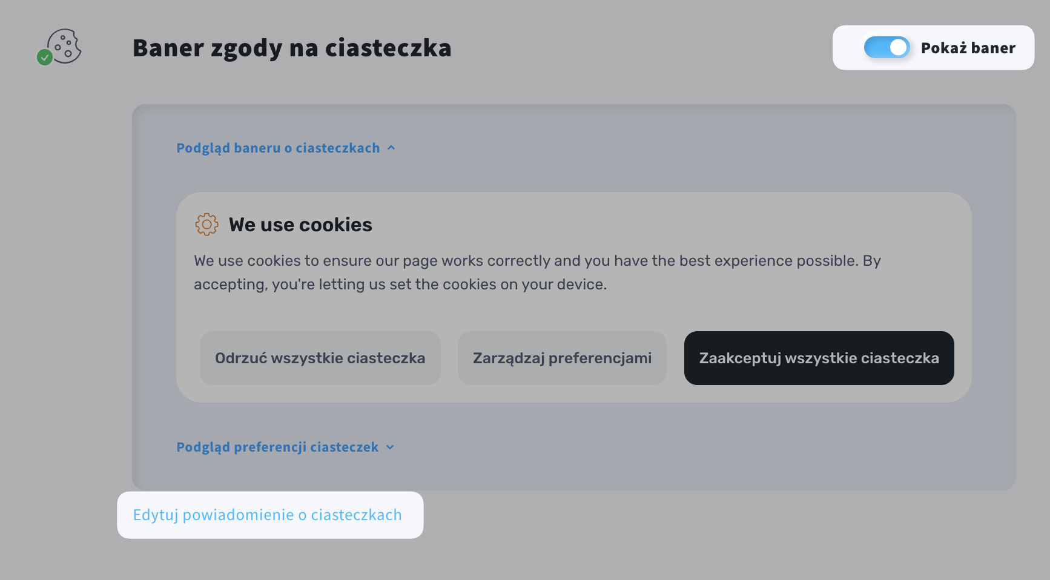Open the Edytuj powiadomienie o ciasteczkach link

coord(267,515)
